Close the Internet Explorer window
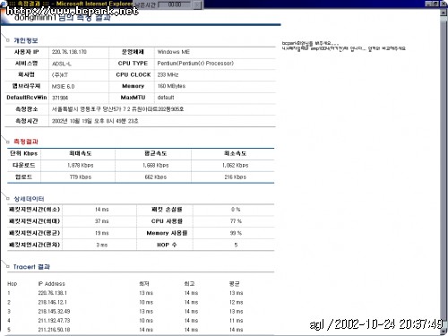The image size is (448, 336). click(x=443, y=4)
